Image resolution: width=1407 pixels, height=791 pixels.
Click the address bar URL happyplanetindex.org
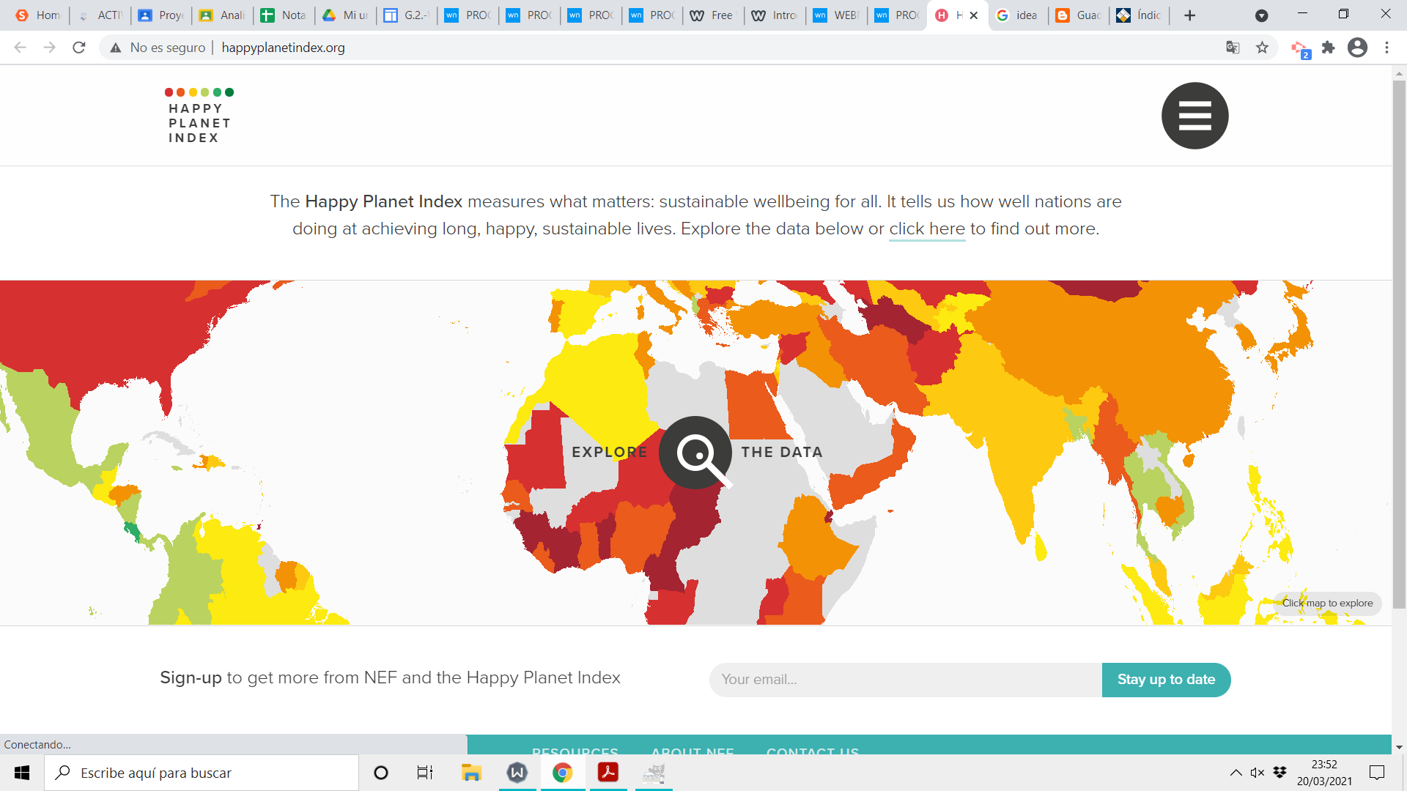coord(283,48)
